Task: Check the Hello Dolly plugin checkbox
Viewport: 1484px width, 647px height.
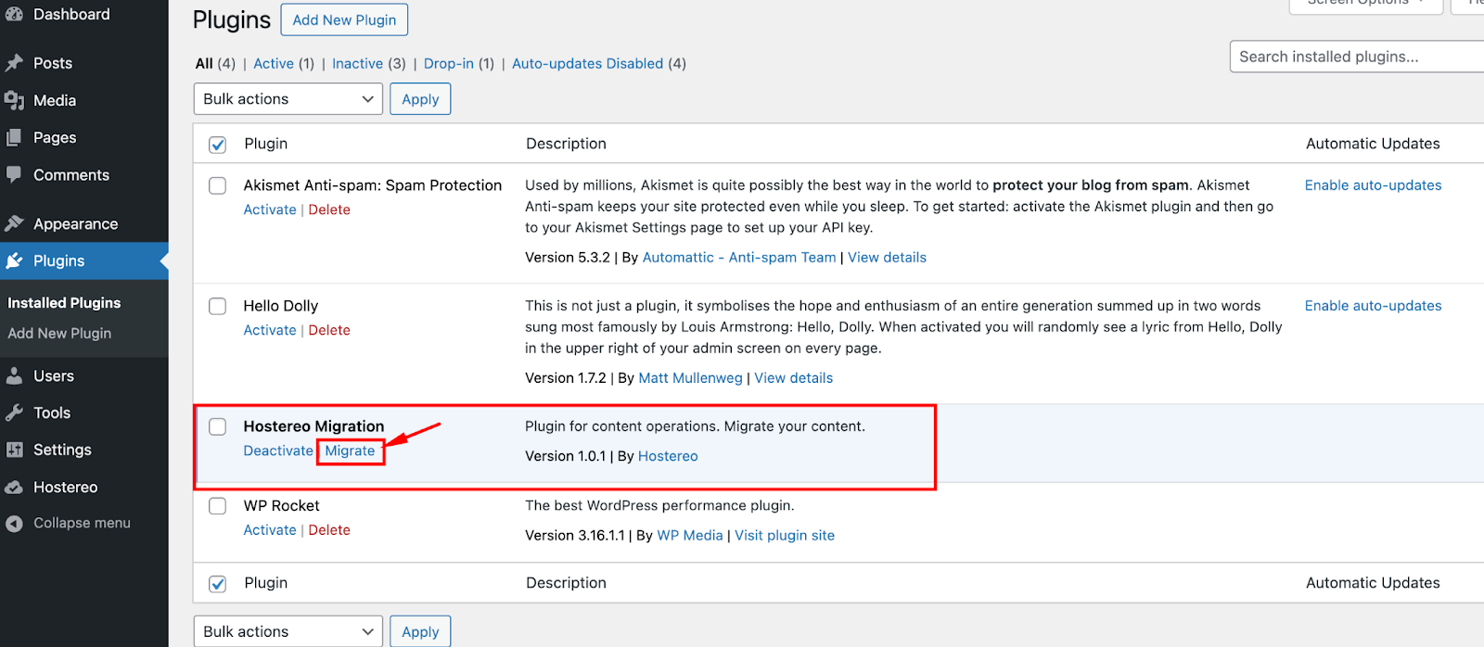Action: [x=217, y=306]
